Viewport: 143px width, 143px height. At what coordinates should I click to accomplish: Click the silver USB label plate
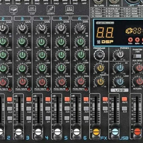point(119,90)
